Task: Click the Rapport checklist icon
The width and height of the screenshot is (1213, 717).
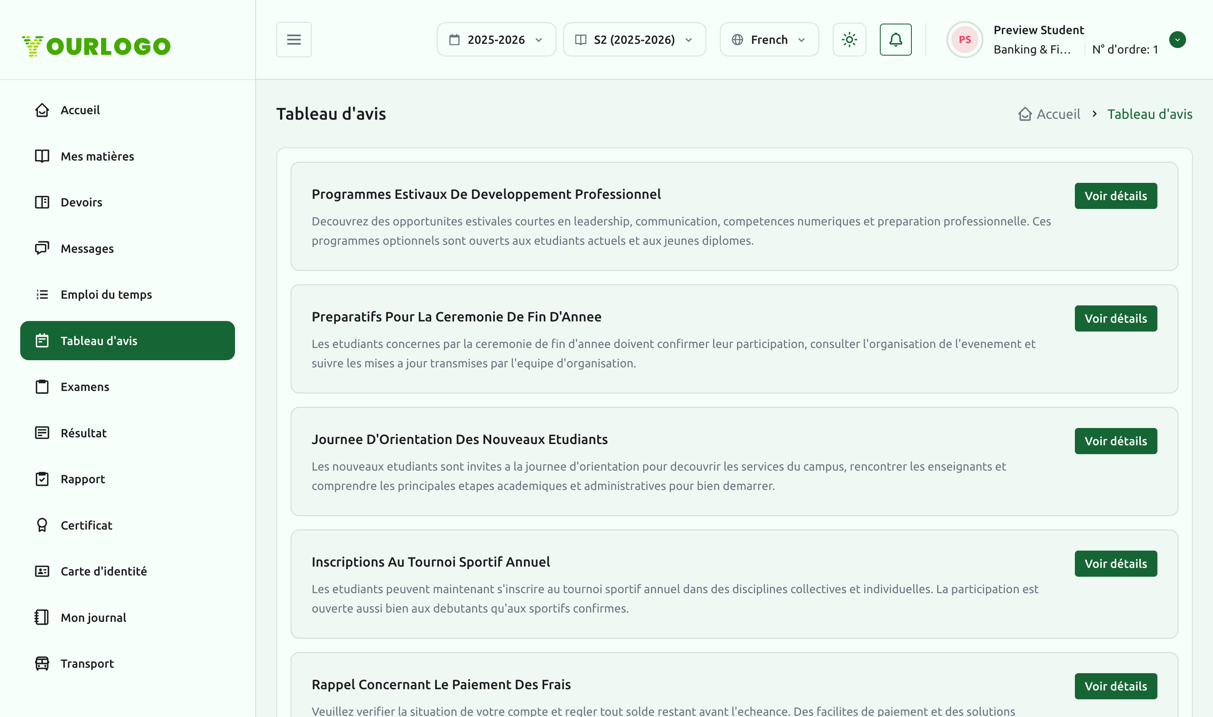Action: (x=42, y=479)
